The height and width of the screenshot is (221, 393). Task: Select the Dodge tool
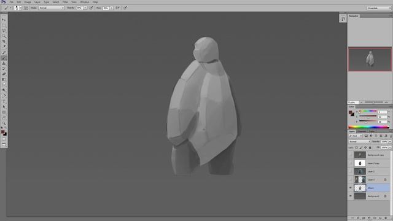[x=4, y=90]
